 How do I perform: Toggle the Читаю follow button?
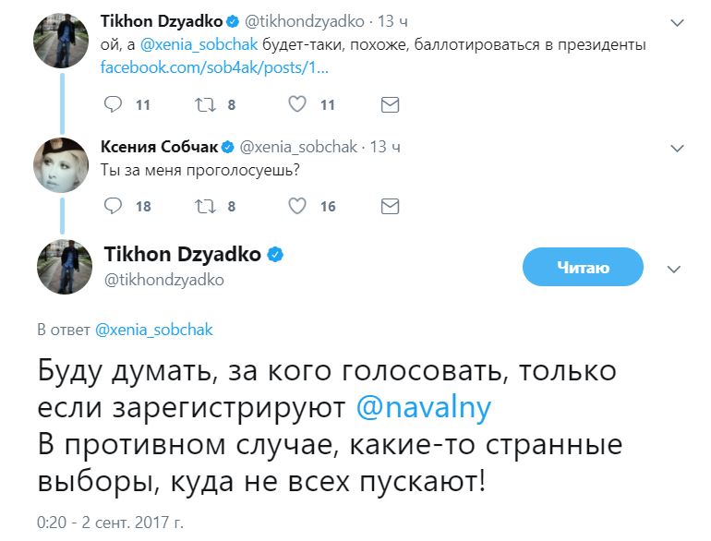click(x=582, y=268)
